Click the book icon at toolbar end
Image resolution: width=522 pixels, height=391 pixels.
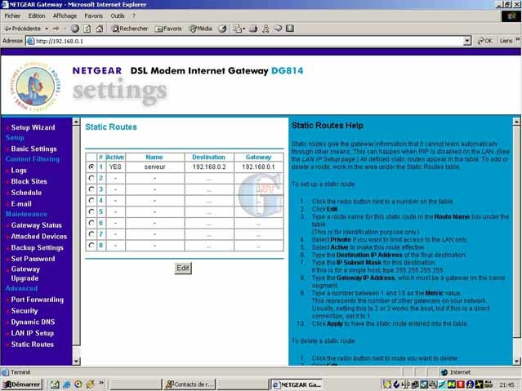click(x=290, y=29)
